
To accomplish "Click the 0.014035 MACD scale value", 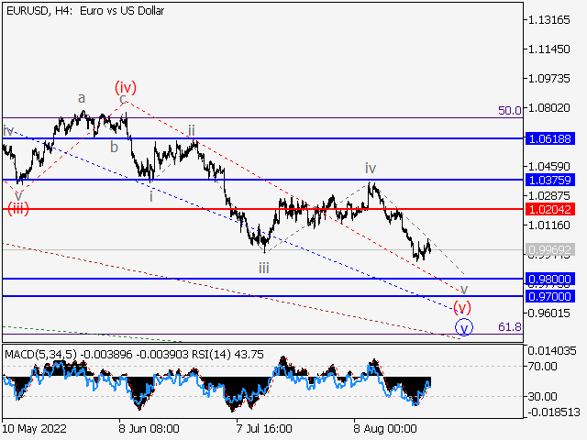I will tap(552, 351).
